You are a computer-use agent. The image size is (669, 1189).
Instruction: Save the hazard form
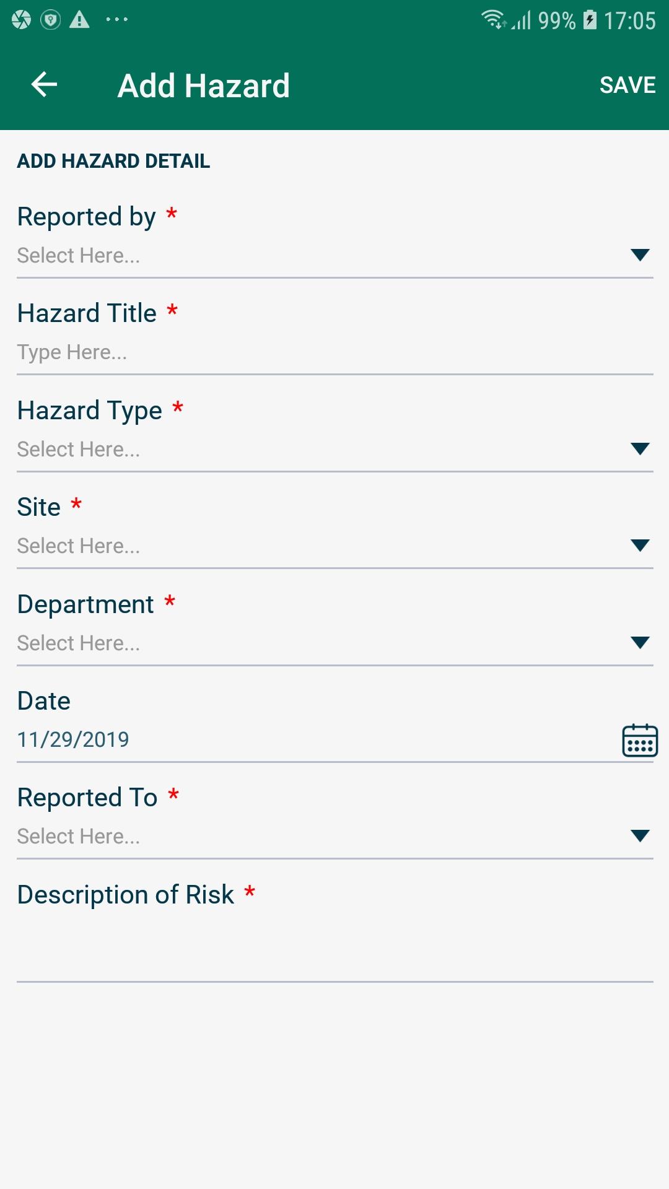pos(627,85)
